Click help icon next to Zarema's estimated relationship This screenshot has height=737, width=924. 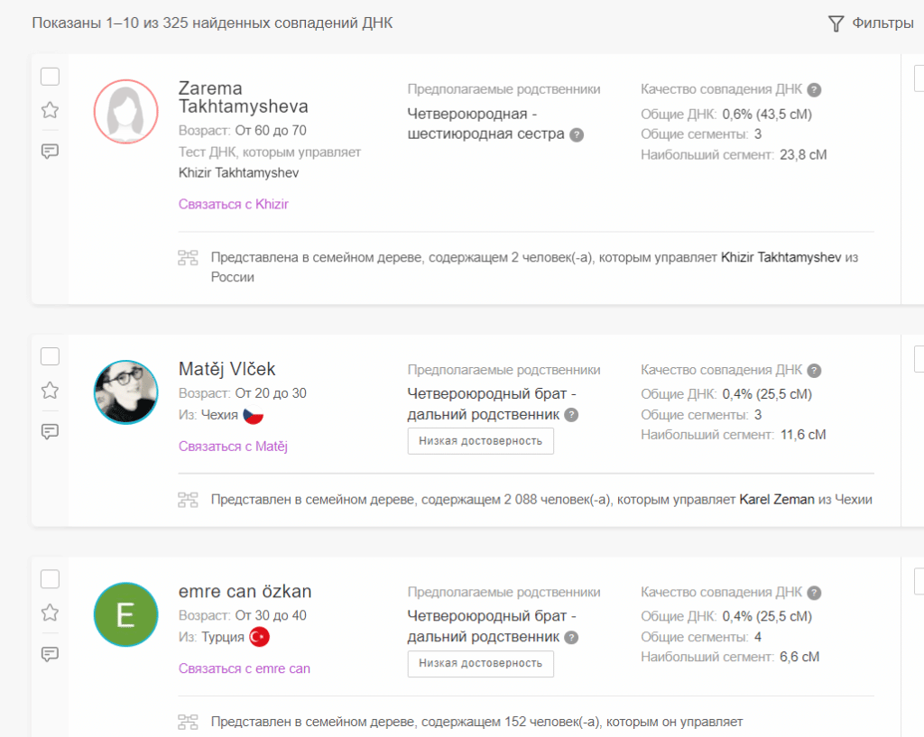click(x=577, y=134)
